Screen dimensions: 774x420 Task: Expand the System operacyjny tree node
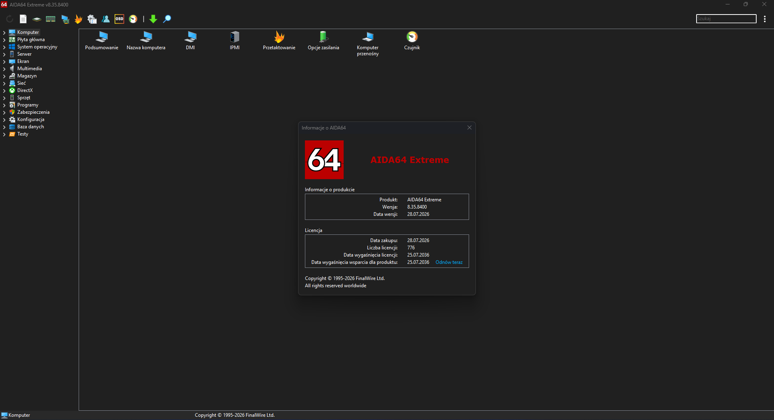(x=4, y=47)
